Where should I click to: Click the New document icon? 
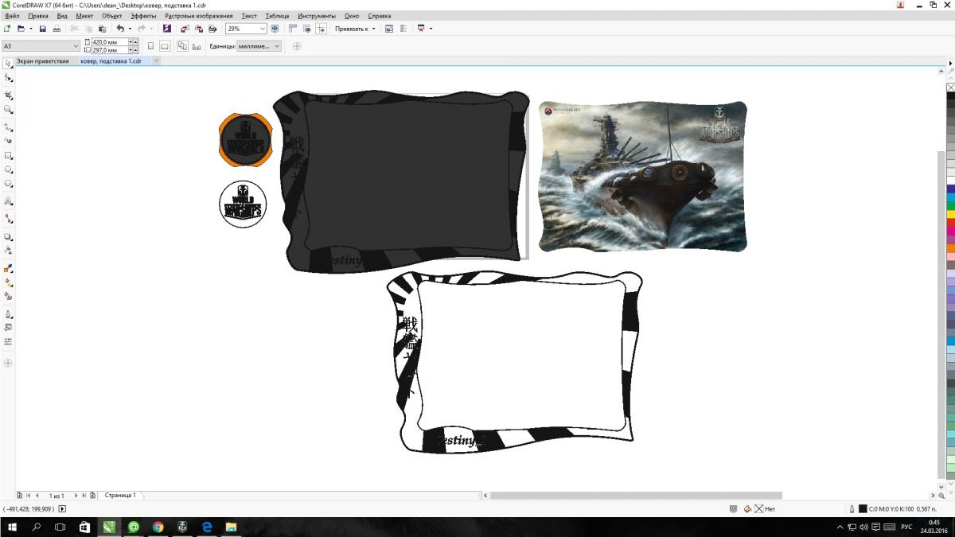tap(7, 29)
